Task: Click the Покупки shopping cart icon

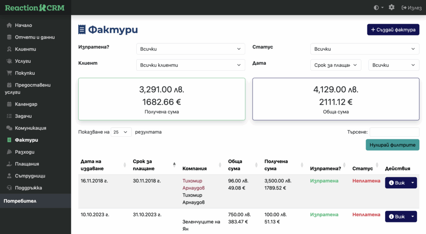Action: [x=9, y=73]
